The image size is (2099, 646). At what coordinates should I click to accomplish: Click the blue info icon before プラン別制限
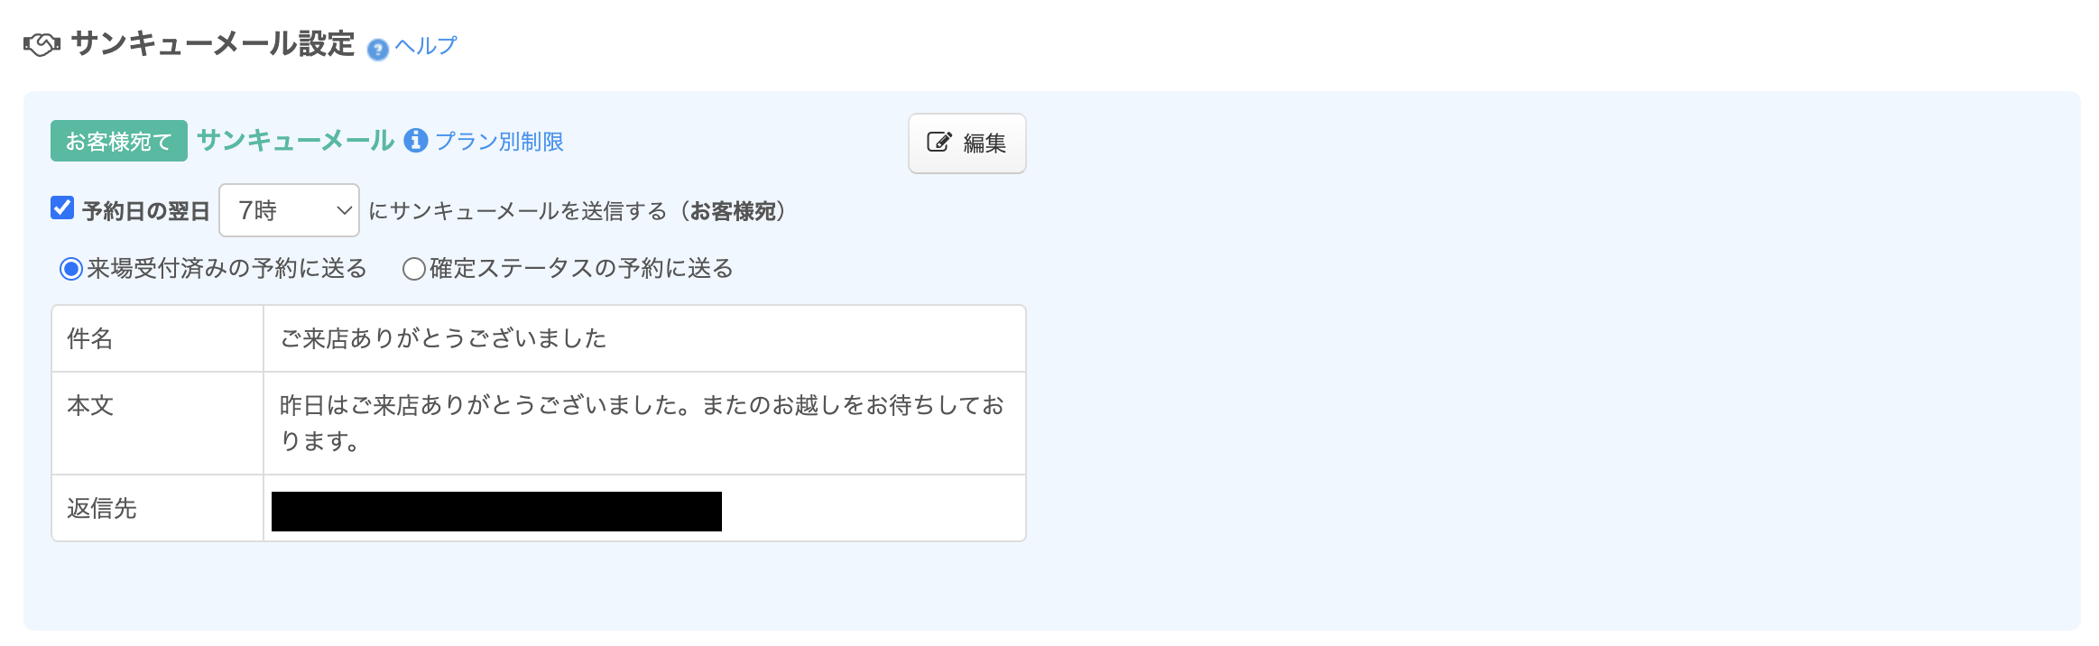pyautogui.click(x=415, y=141)
